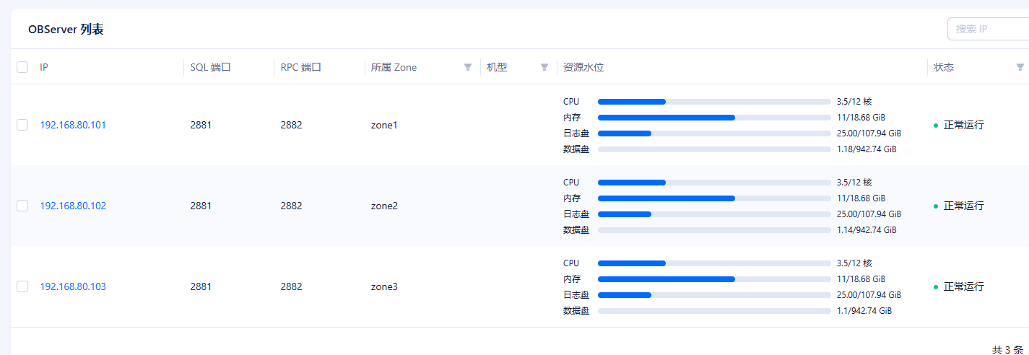This screenshot has height=355, width=1029.
Task: Click RPC port 2882 in zone2 row
Action: pos(292,206)
